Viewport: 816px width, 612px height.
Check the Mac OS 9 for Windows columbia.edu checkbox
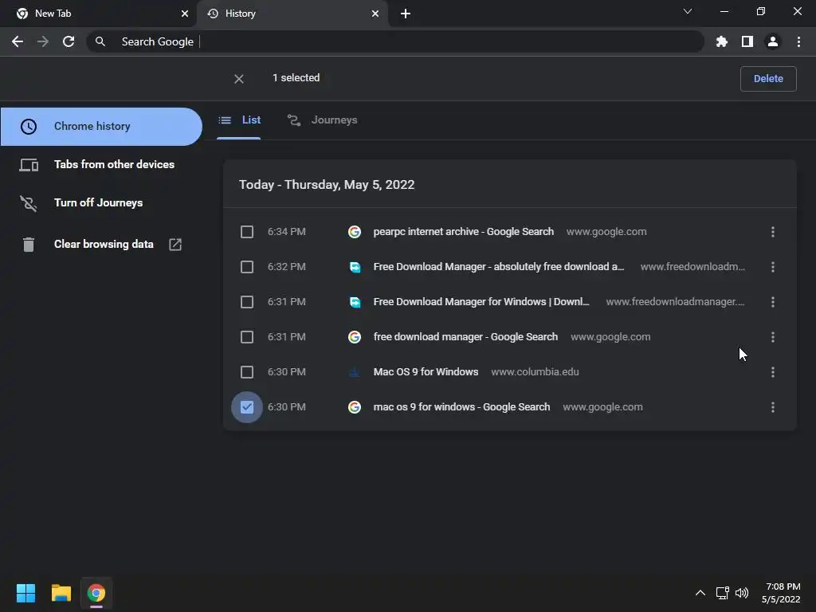tap(247, 372)
